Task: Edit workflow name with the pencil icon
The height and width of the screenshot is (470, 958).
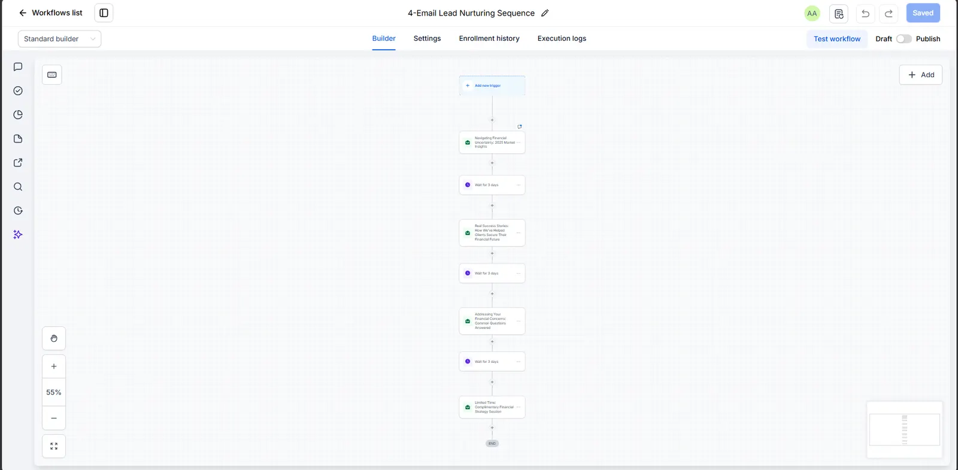Action: click(545, 13)
